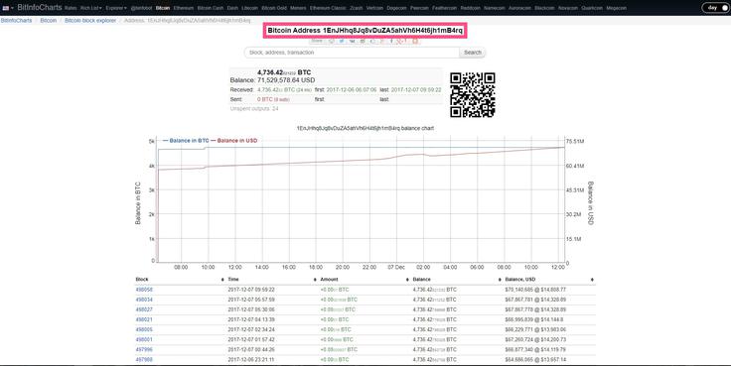The height and width of the screenshot is (366, 731).
Task: Open Rates in top navigation
Action: [71, 8]
